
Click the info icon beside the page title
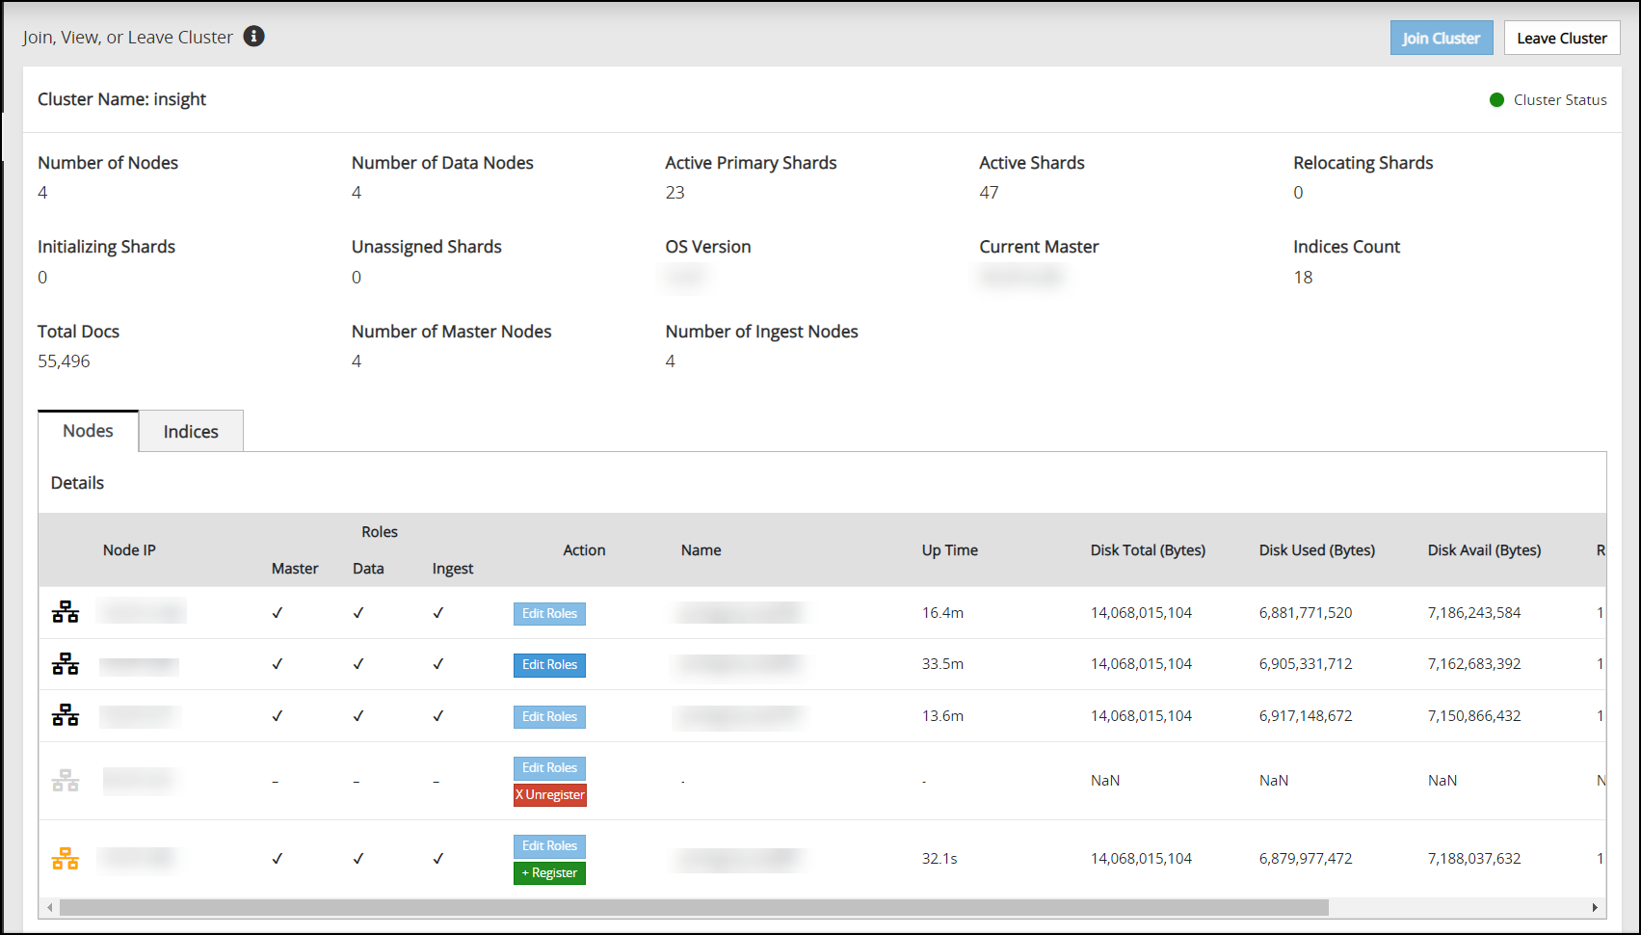253,37
